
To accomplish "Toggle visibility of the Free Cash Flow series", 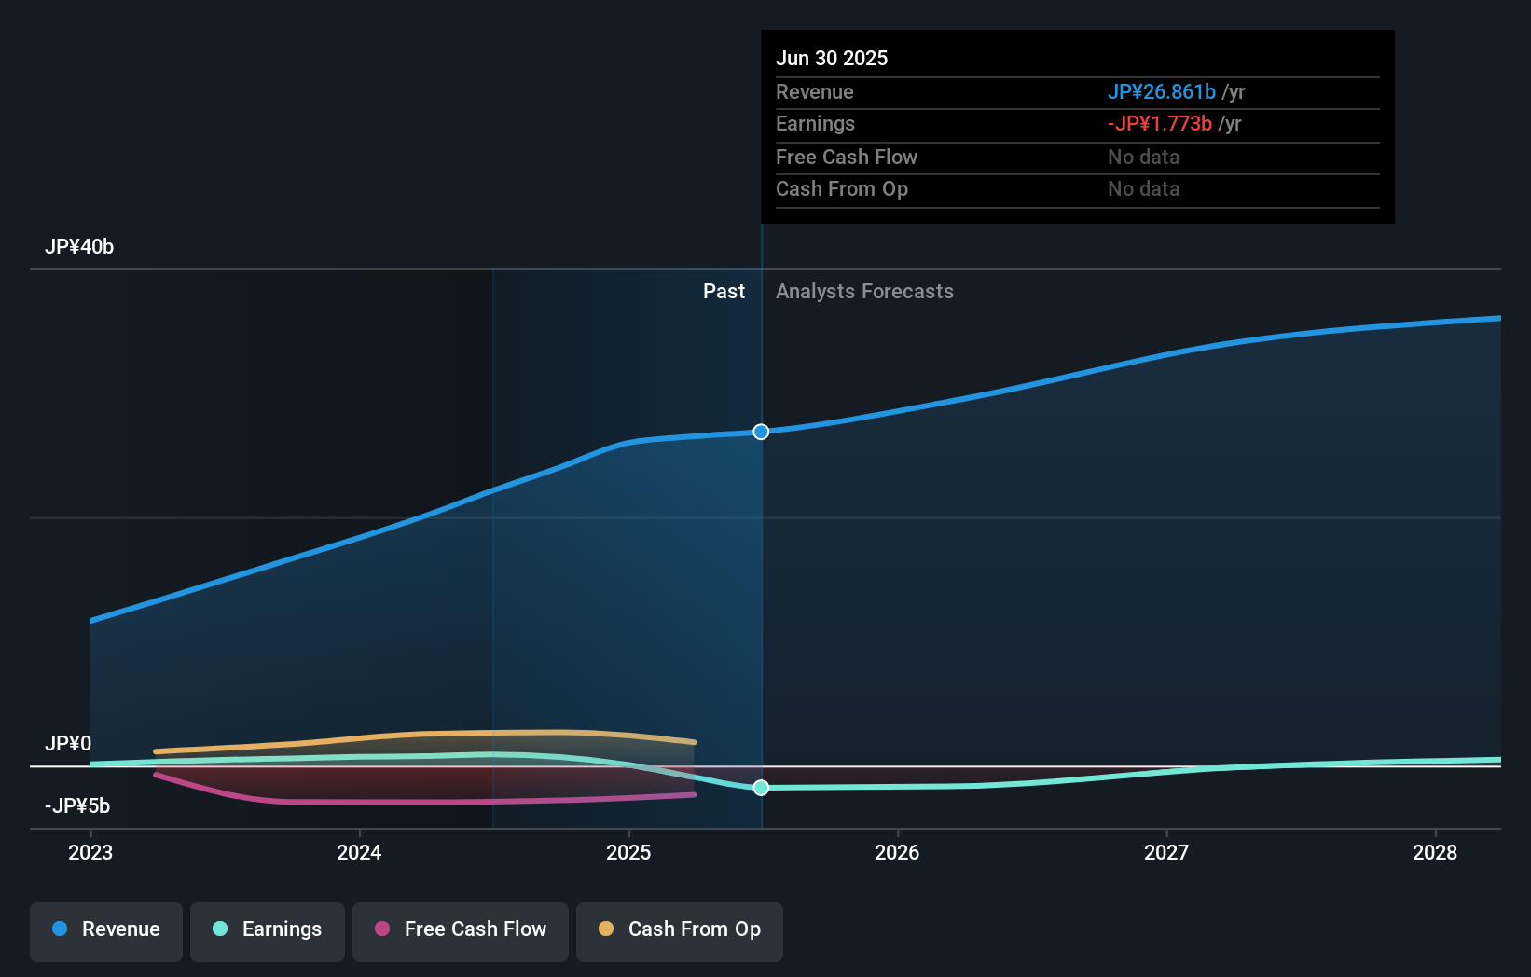I will click(460, 931).
